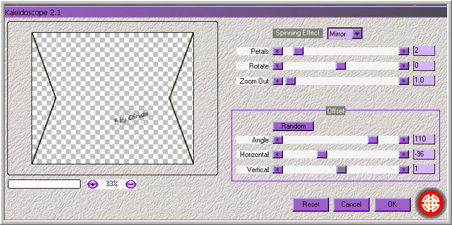Click the Rotate slider handle
The height and width of the screenshot is (225, 452).
(341, 66)
